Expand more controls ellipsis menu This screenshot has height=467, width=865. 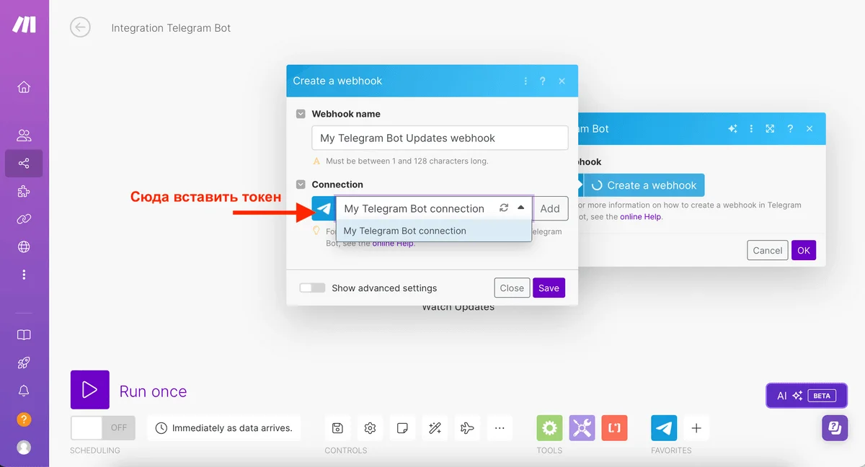pos(500,428)
